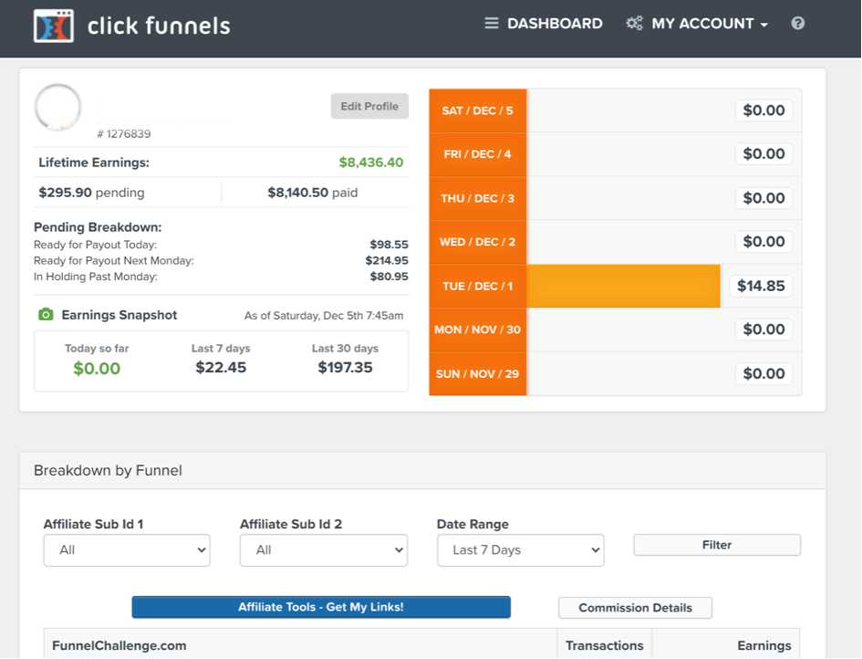Open Commission Details
862x659 pixels.
[x=635, y=608]
